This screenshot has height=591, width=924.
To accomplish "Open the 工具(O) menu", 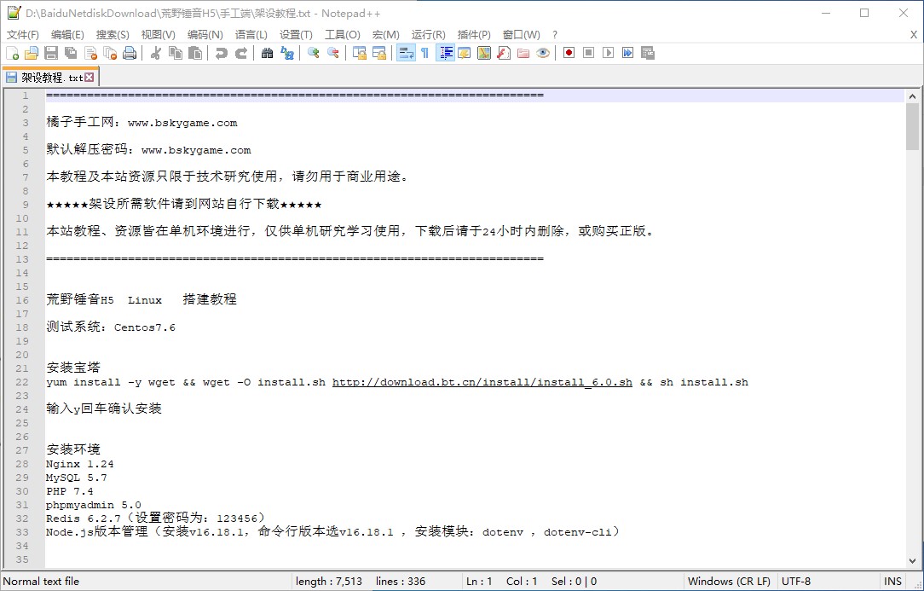I will pyautogui.click(x=343, y=35).
